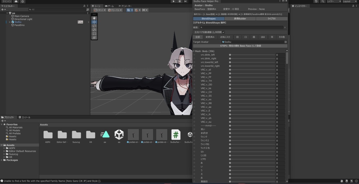Open the Pivot dropdown

pyautogui.click(x=100, y=10)
